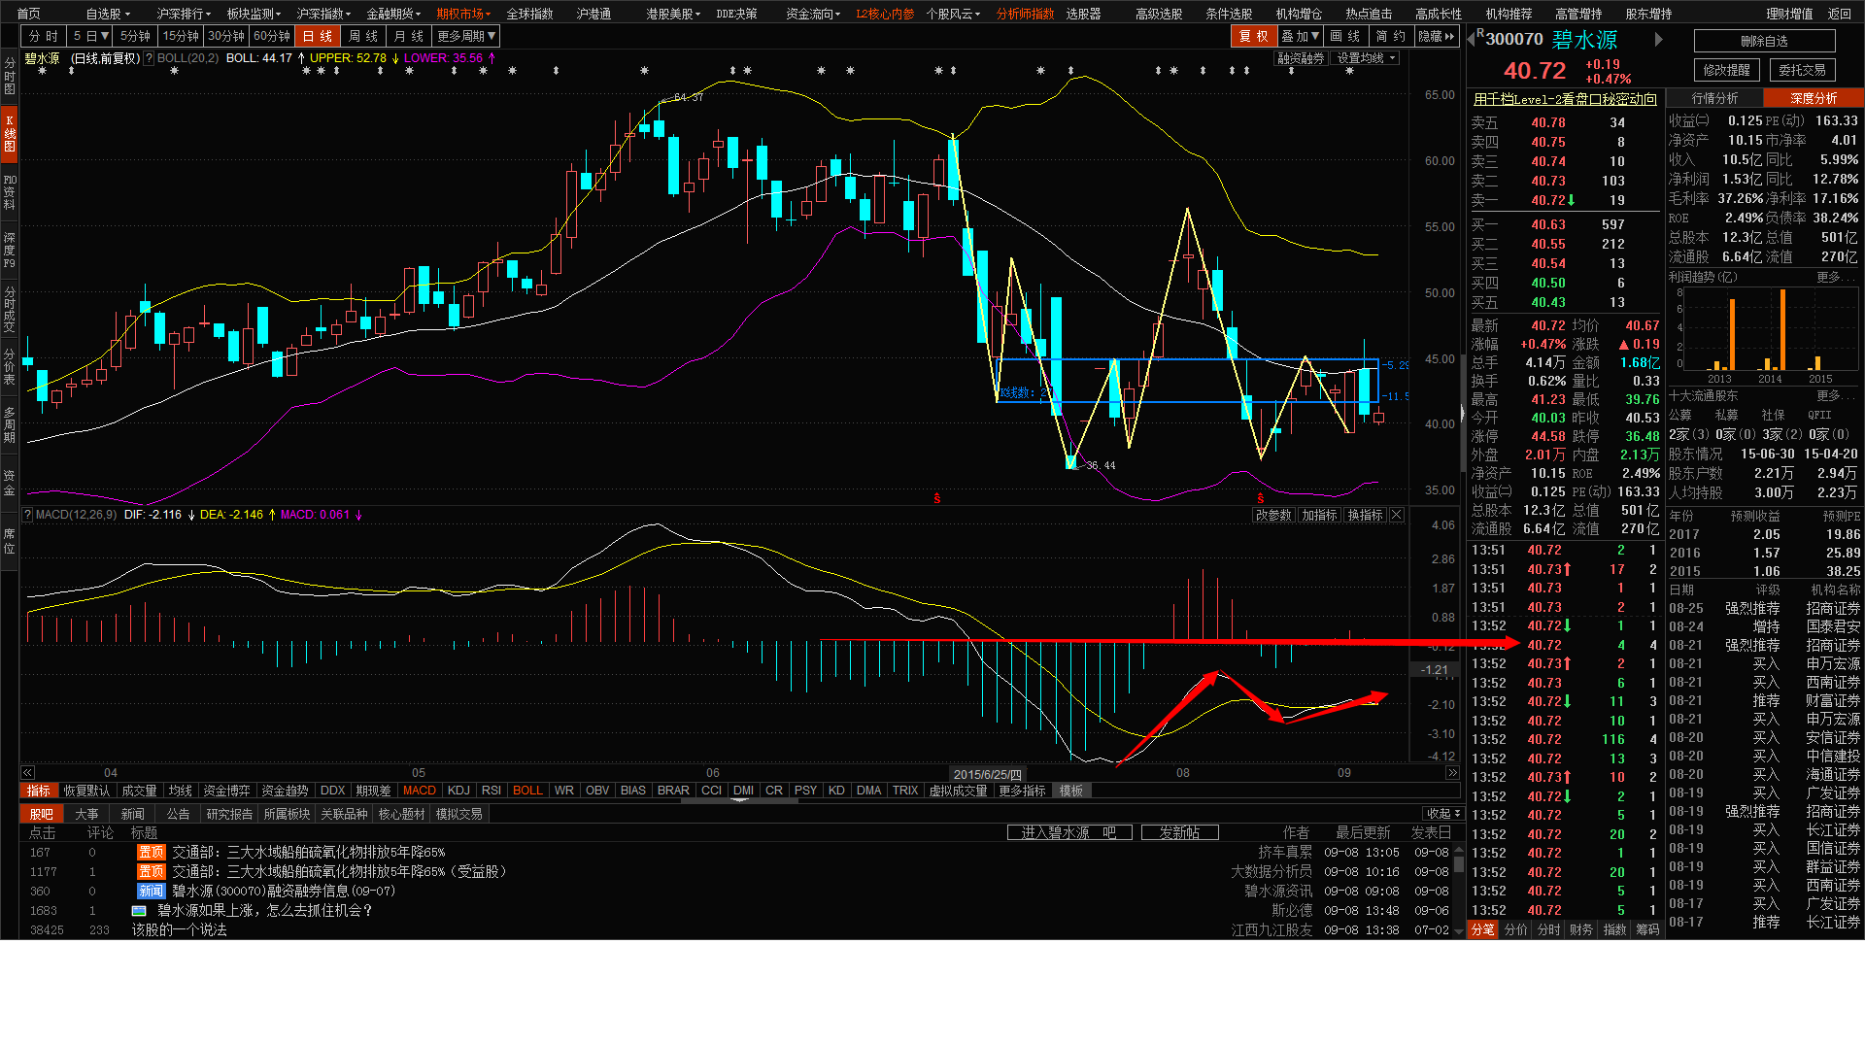Click the picture icon beside 碧水源如果上涨 post
Image resolution: width=1865 pixels, height=1045 pixels.
click(139, 911)
